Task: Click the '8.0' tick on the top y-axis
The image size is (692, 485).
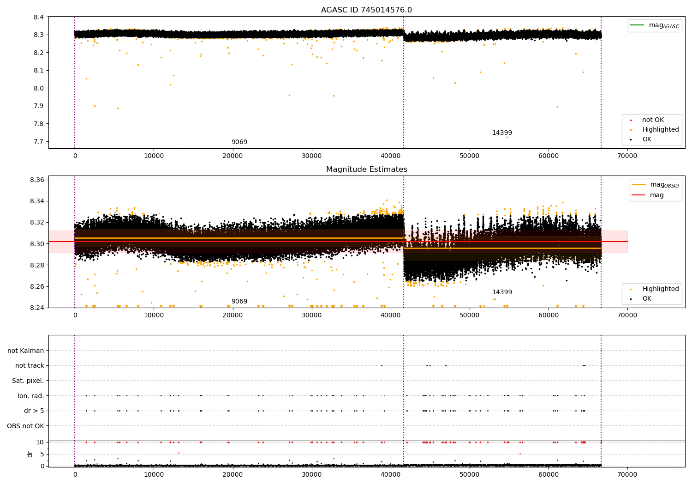Action: point(39,88)
